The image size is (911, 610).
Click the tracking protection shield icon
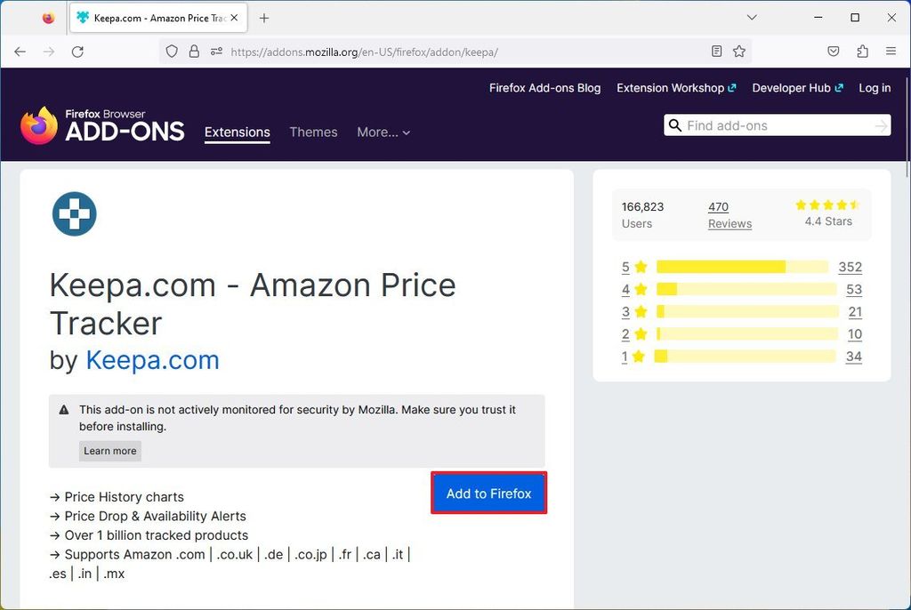click(x=172, y=52)
